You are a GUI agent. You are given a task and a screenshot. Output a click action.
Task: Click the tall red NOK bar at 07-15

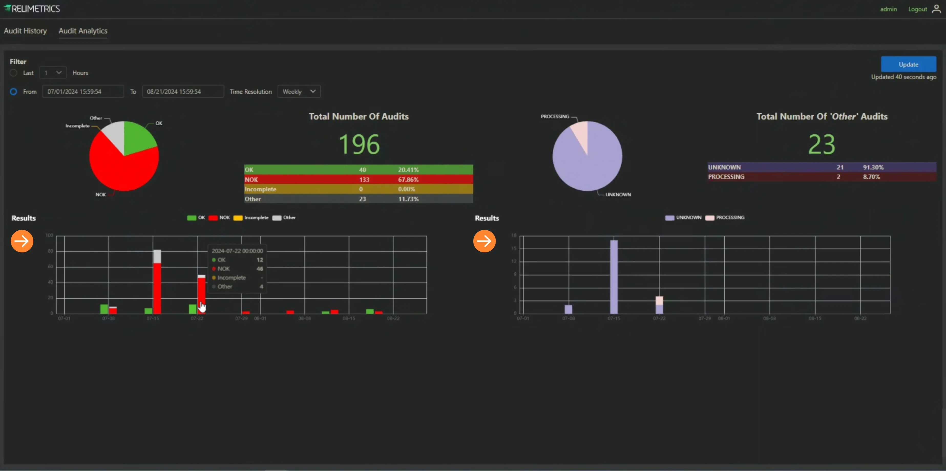click(x=157, y=288)
